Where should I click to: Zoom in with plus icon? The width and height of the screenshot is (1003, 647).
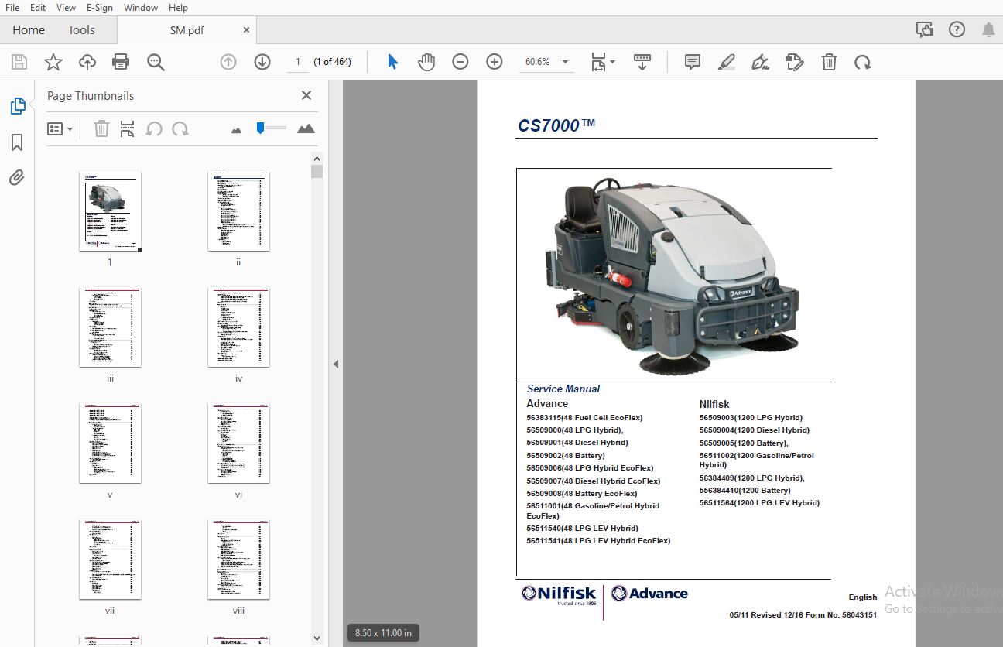tap(495, 62)
